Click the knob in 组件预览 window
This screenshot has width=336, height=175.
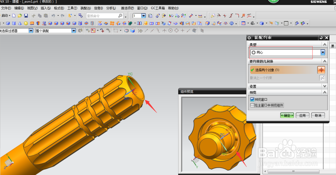(222, 137)
